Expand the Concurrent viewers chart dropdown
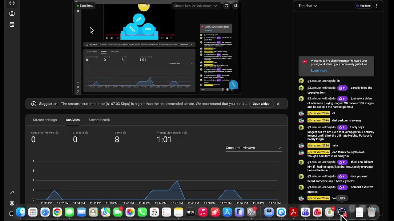The height and width of the screenshot is (221, 394). [x=253, y=148]
